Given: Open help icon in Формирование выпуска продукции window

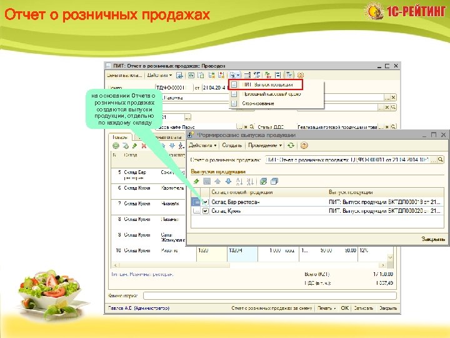Looking at the screenshot, I should [x=304, y=145].
